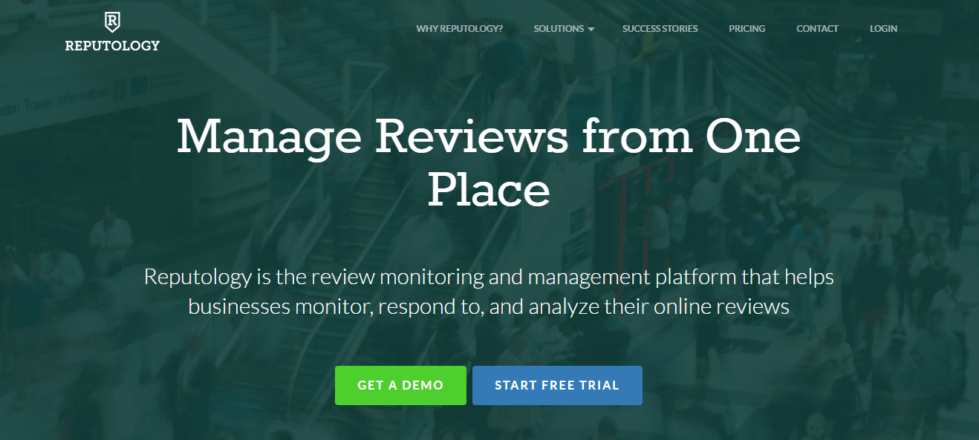Click the REPUTOLOGY wordmark text
This screenshot has width=979, height=440.
coord(112,45)
